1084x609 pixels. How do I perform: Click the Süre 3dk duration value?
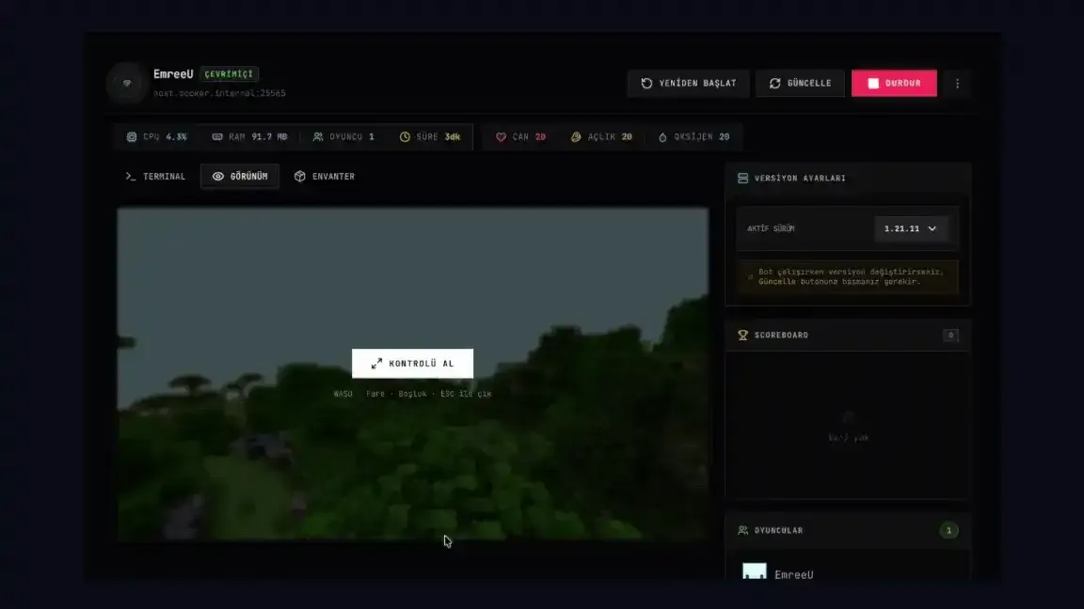coord(452,136)
